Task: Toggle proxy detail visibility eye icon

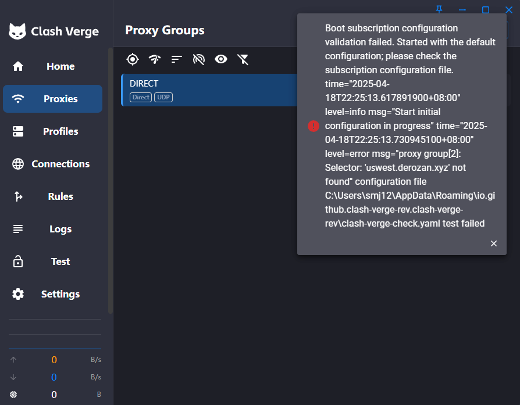Action: pos(221,59)
